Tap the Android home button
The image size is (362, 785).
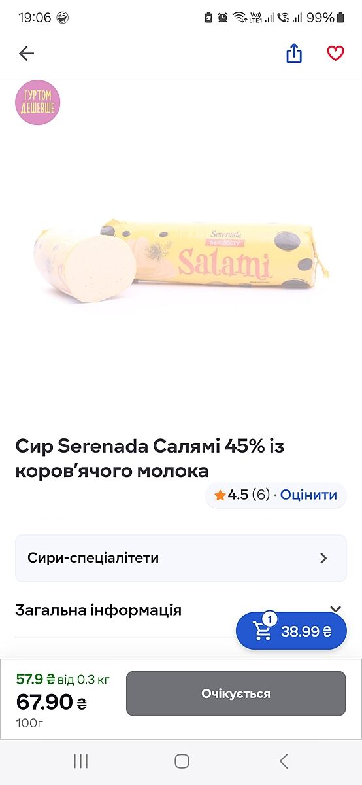182,761
